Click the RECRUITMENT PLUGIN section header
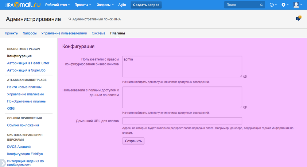307x167 pixels. coord(24,49)
